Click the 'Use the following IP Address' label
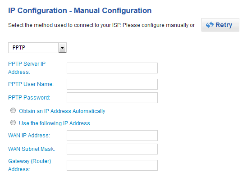The width and height of the screenshot is (247, 177). (55, 123)
